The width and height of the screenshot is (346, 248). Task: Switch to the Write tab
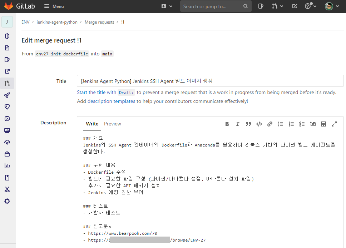[x=92, y=124]
